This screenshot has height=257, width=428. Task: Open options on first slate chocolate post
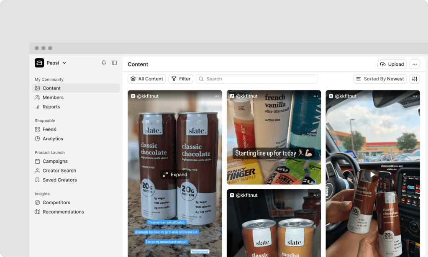point(217,96)
